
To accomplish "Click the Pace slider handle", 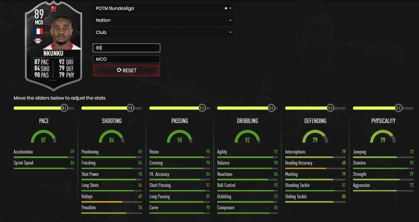I will (64, 108).
